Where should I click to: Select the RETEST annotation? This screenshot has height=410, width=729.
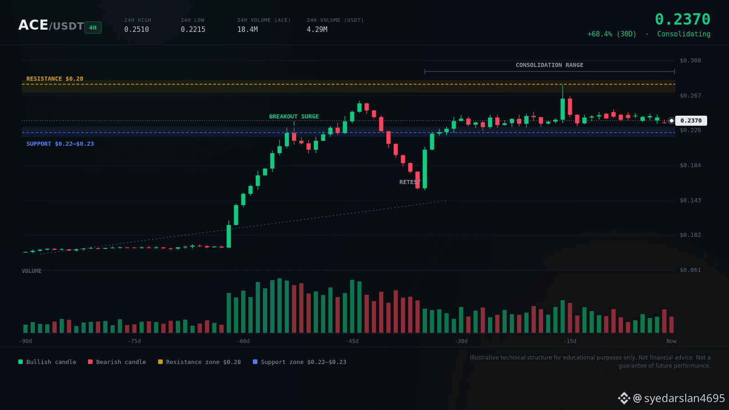click(410, 182)
